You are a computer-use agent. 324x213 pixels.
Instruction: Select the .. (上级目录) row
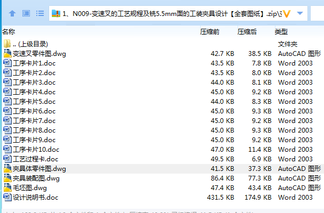point(162,44)
